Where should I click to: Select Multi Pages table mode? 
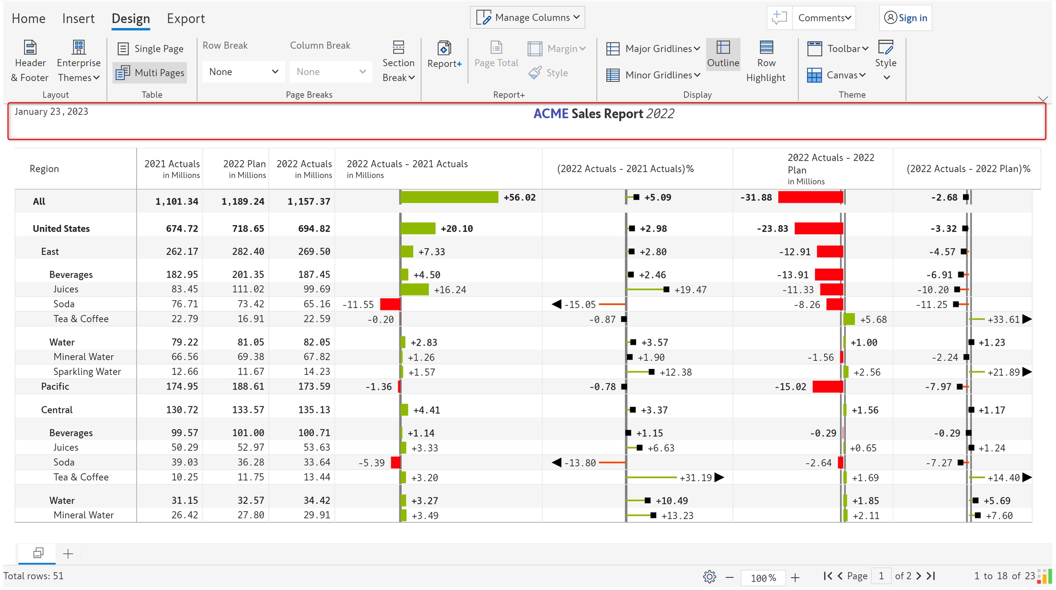[x=150, y=73]
